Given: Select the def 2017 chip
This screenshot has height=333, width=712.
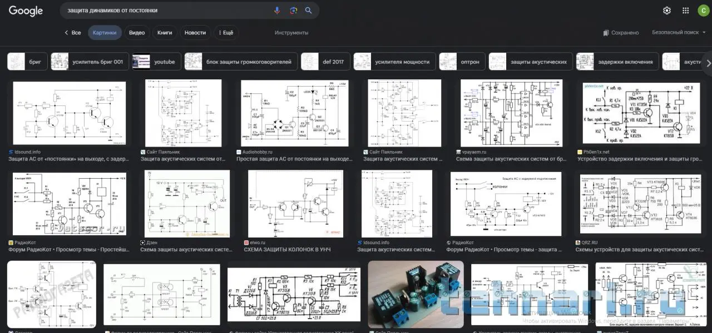Looking at the screenshot, I should click(x=325, y=62).
